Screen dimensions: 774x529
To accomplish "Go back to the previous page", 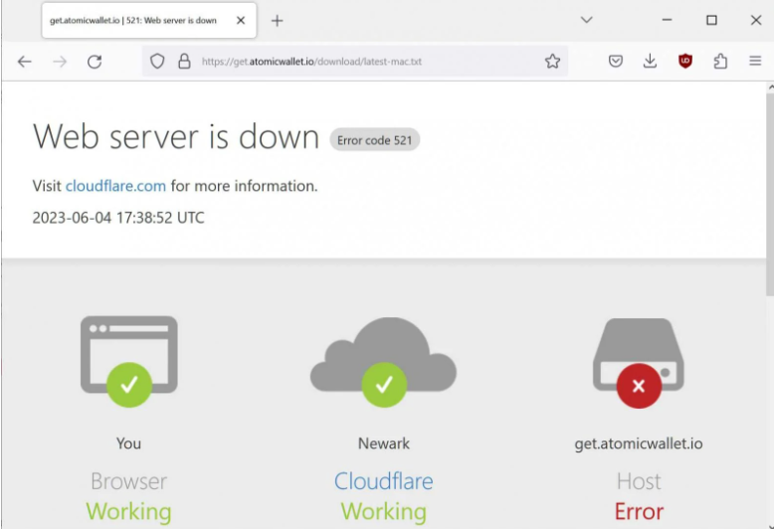I will pyautogui.click(x=24, y=62).
